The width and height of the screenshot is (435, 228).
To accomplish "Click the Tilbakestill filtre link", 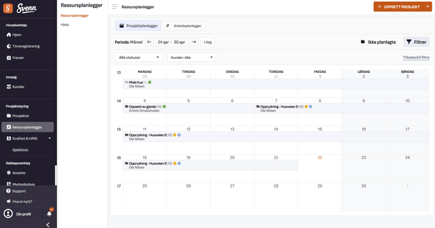I will click(416, 57).
